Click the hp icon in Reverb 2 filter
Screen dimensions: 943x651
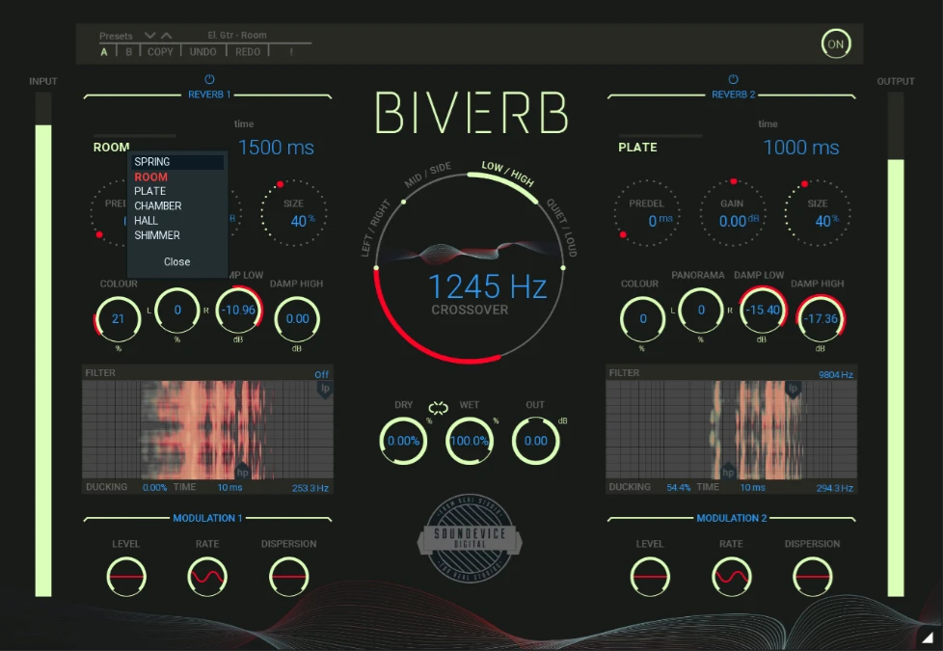pyautogui.click(x=729, y=473)
